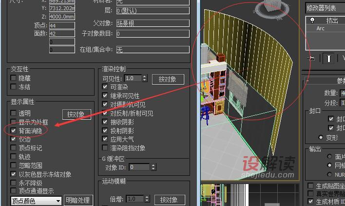Open the 顶点颜色 dropdown

click(x=36, y=201)
